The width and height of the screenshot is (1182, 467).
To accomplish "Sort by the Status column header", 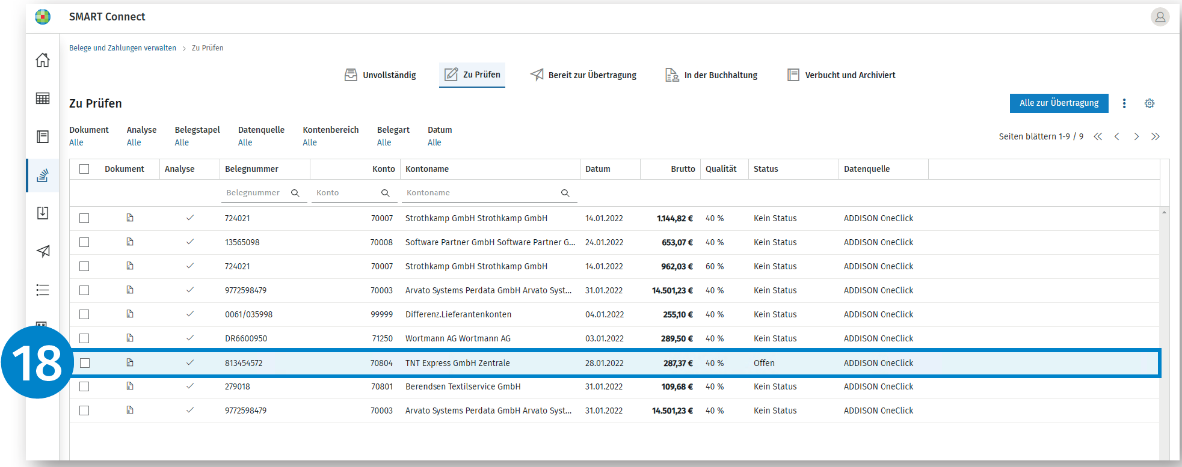I will [x=766, y=169].
